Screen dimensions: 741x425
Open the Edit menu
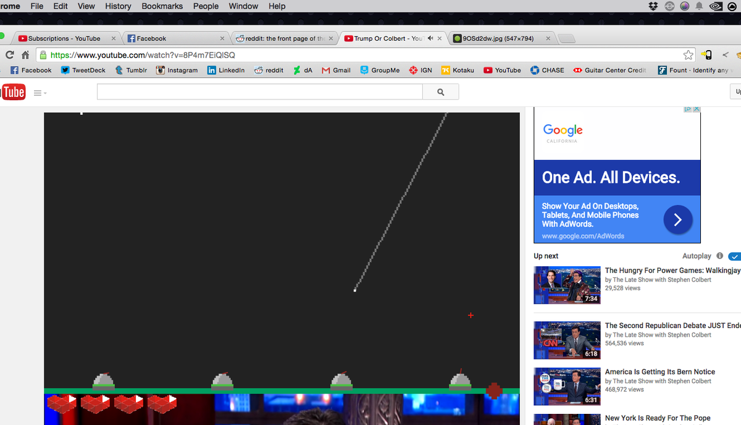(x=61, y=6)
